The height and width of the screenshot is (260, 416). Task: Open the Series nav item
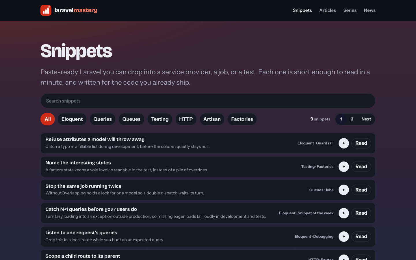pyautogui.click(x=350, y=10)
